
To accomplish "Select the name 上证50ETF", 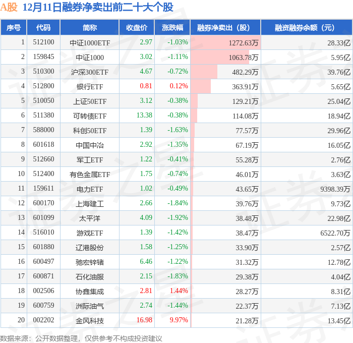I will (90, 101).
